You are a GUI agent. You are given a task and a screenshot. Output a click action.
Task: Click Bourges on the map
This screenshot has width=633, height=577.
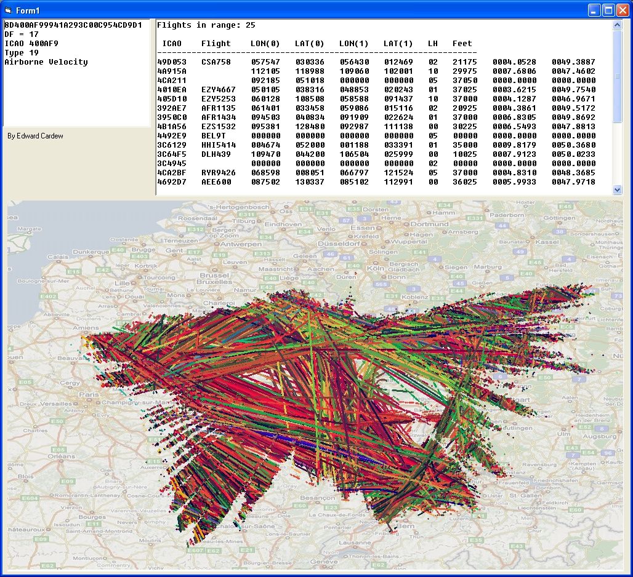pyautogui.click(x=92, y=517)
